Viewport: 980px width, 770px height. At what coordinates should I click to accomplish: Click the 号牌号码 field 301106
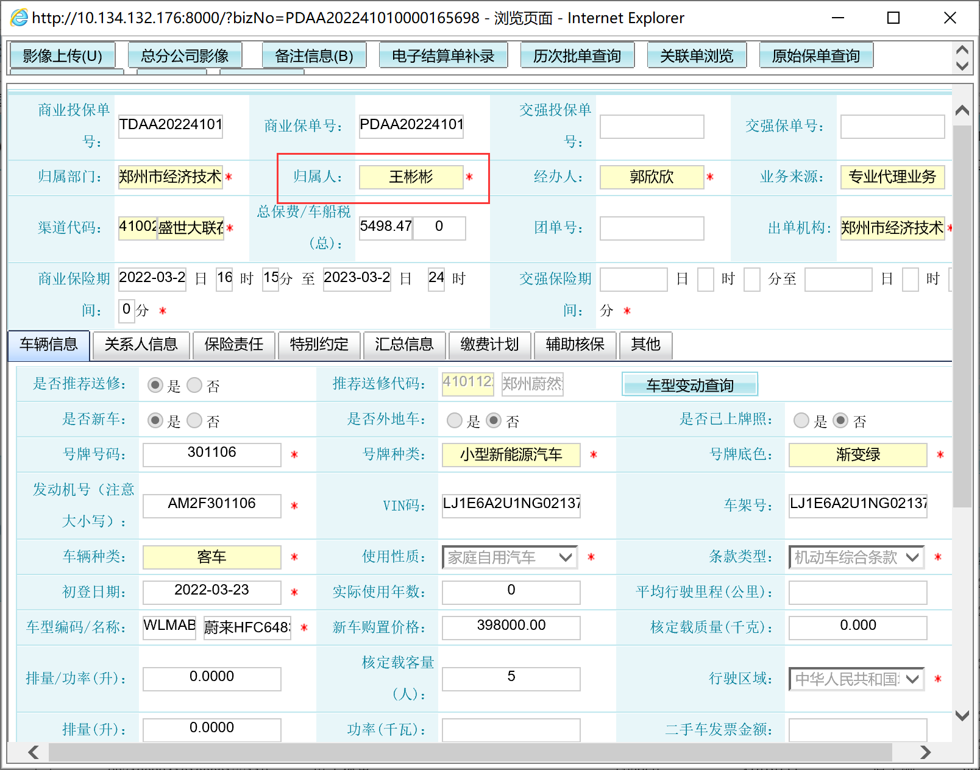[212, 454]
